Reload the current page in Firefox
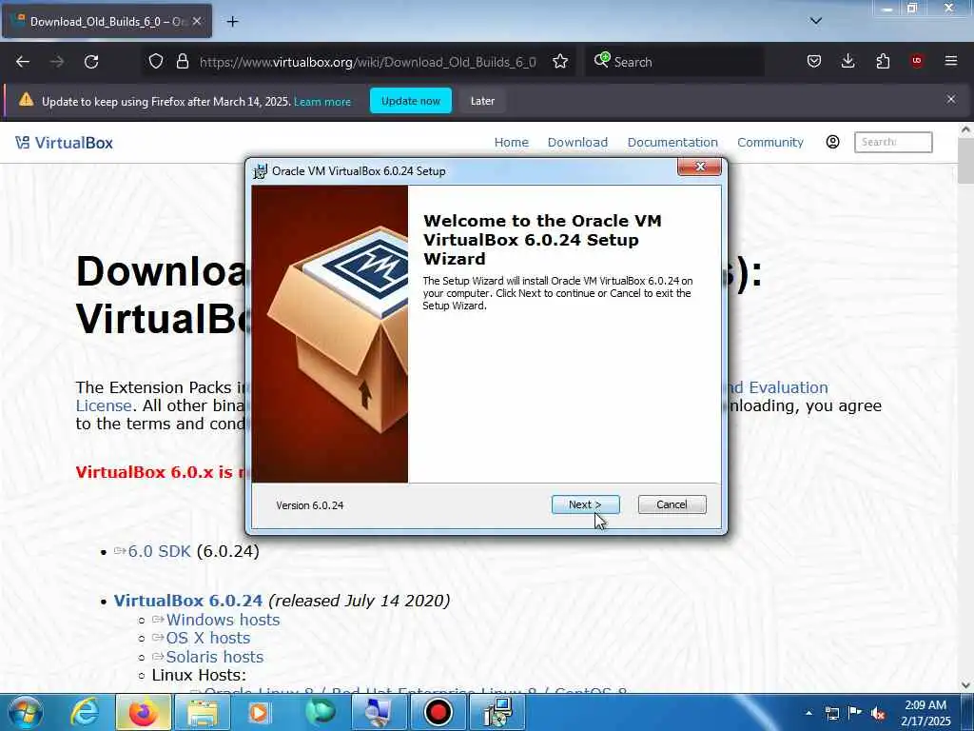The image size is (974, 731). tap(91, 62)
